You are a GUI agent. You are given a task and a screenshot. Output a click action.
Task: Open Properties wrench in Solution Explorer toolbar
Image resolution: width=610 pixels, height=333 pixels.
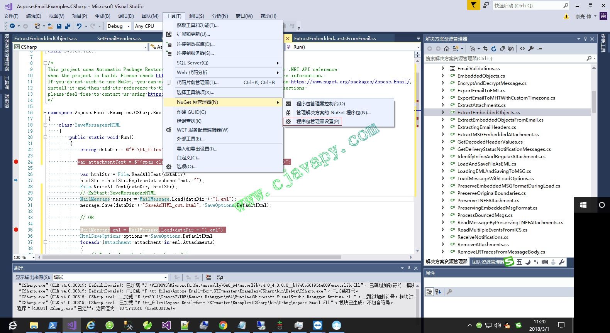click(x=531, y=49)
